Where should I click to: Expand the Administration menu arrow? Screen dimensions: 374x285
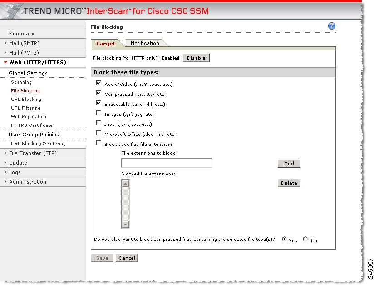5,182
